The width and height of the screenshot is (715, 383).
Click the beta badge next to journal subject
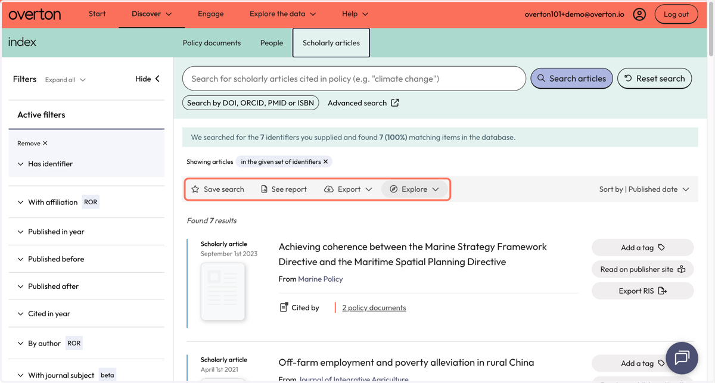click(x=107, y=375)
